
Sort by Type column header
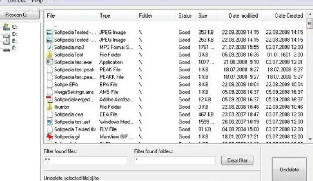click(117, 15)
